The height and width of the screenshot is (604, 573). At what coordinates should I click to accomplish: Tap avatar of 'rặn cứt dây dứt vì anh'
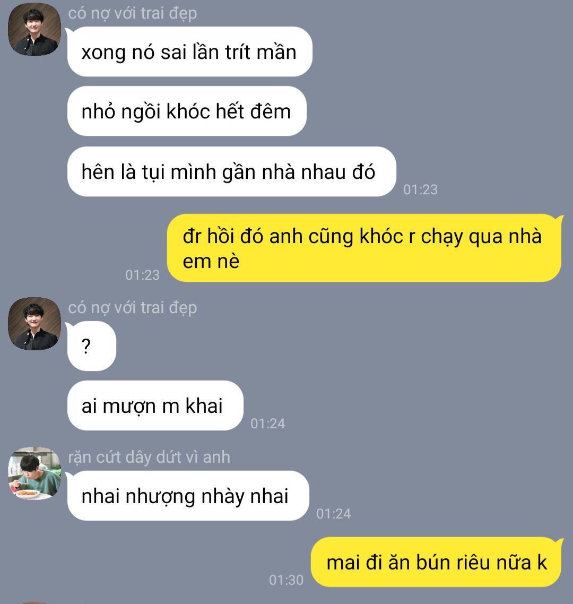tap(34, 473)
